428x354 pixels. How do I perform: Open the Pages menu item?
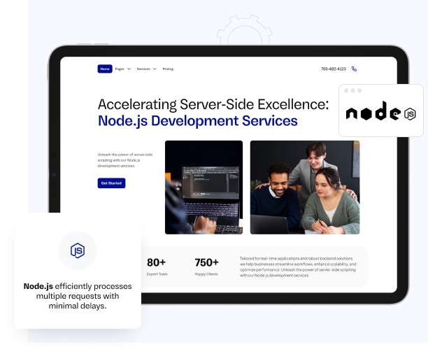(x=120, y=69)
